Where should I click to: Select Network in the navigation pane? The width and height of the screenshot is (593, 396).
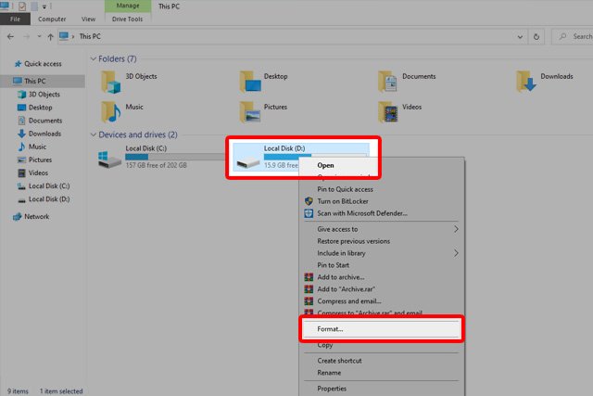coord(36,216)
